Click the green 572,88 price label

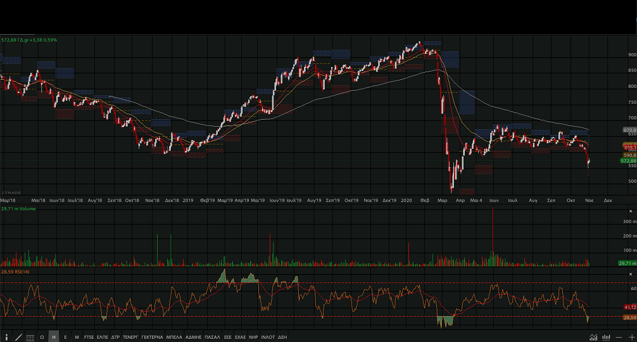point(628,161)
